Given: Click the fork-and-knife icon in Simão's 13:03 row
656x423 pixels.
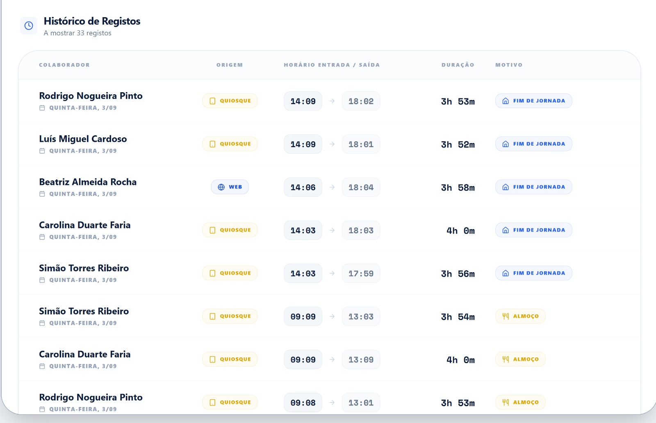Looking at the screenshot, I should pos(506,316).
